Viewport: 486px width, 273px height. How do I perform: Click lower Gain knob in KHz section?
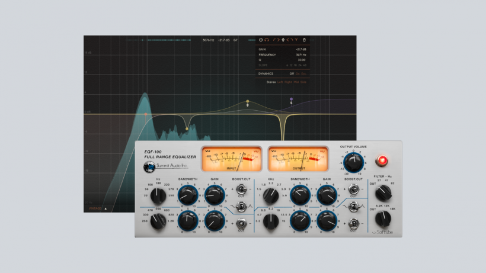(327, 221)
